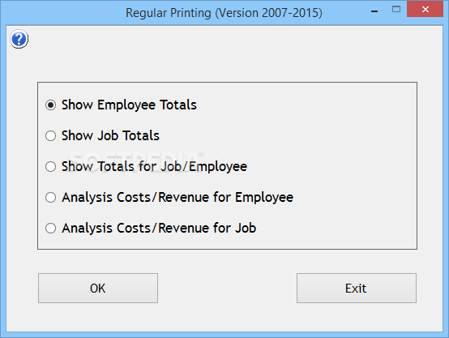The height and width of the screenshot is (338, 449).
Task: Select Show Job Totals radio button
Action: (x=51, y=136)
